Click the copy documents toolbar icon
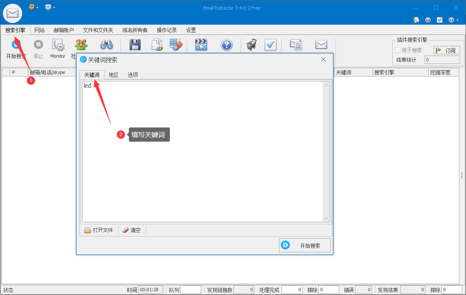The width and height of the screenshot is (466, 295). coord(157,45)
